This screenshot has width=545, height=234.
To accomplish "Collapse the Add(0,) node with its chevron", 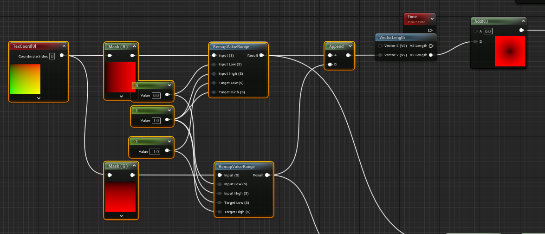I will point(523,21).
